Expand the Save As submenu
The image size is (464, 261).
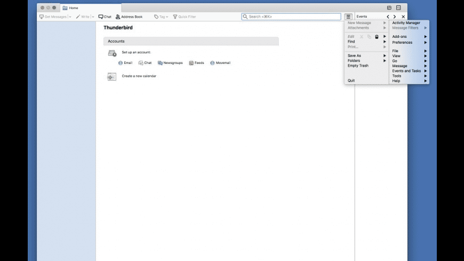[x=366, y=55]
